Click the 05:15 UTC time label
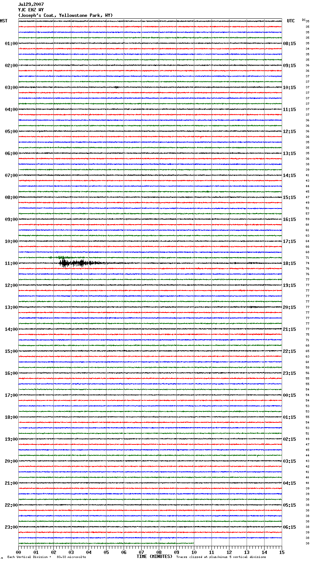Viewport: 311px width, 562px height. coord(289,505)
